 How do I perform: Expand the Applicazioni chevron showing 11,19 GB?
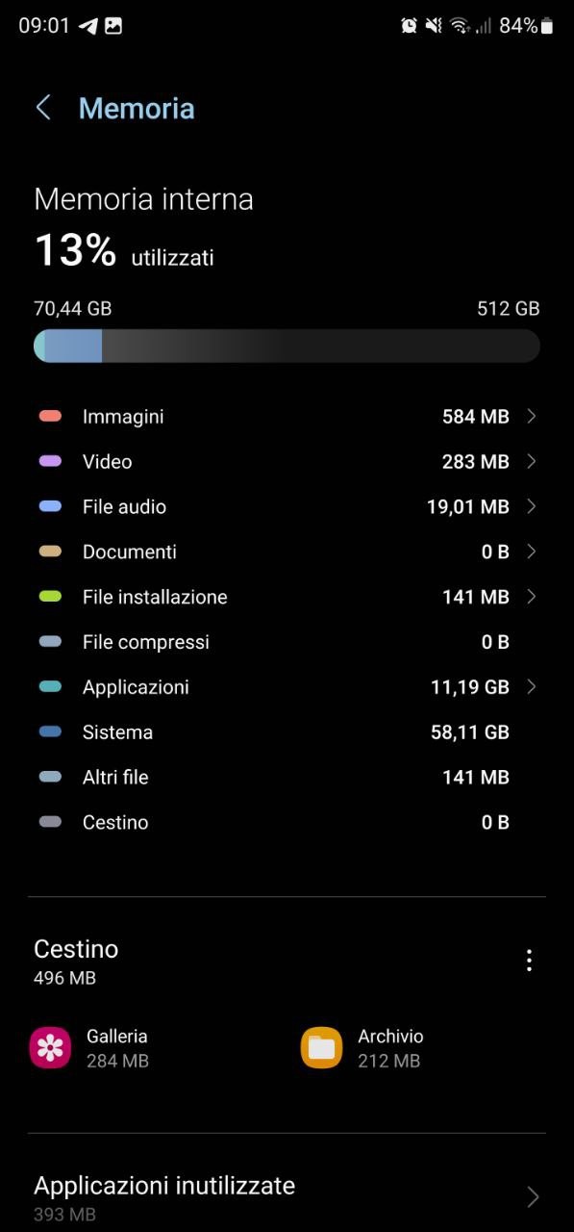click(532, 686)
